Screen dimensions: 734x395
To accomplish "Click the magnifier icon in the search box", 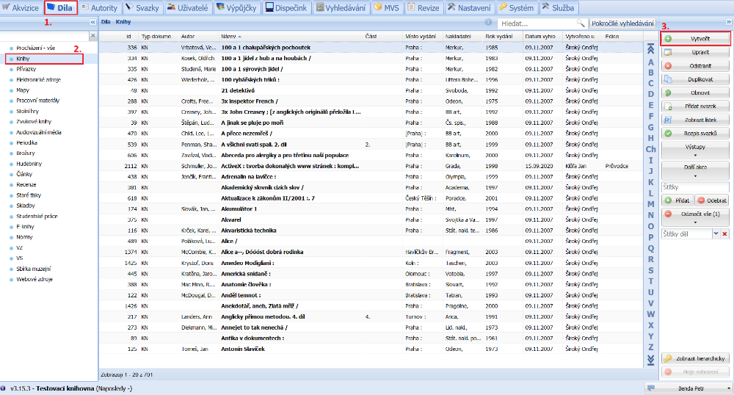I will click(x=581, y=23).
